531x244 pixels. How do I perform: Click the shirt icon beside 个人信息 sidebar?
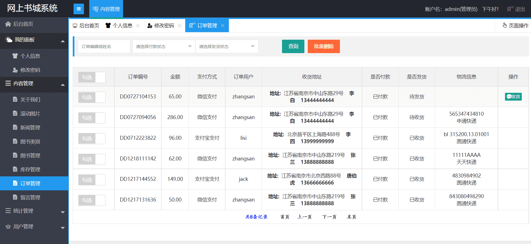(x=15, y=56)
